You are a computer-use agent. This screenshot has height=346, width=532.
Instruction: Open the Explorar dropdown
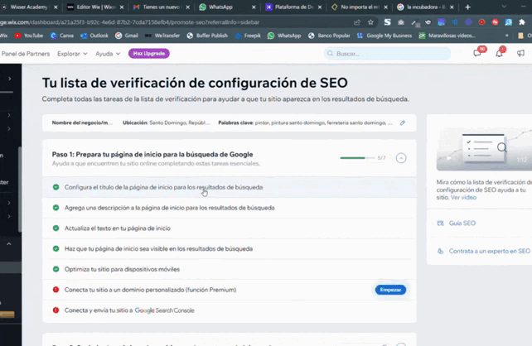[72, 54]
